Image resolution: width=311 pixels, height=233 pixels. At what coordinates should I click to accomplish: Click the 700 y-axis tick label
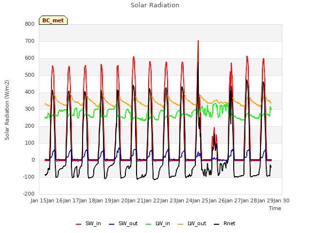(x=30, y=41)
